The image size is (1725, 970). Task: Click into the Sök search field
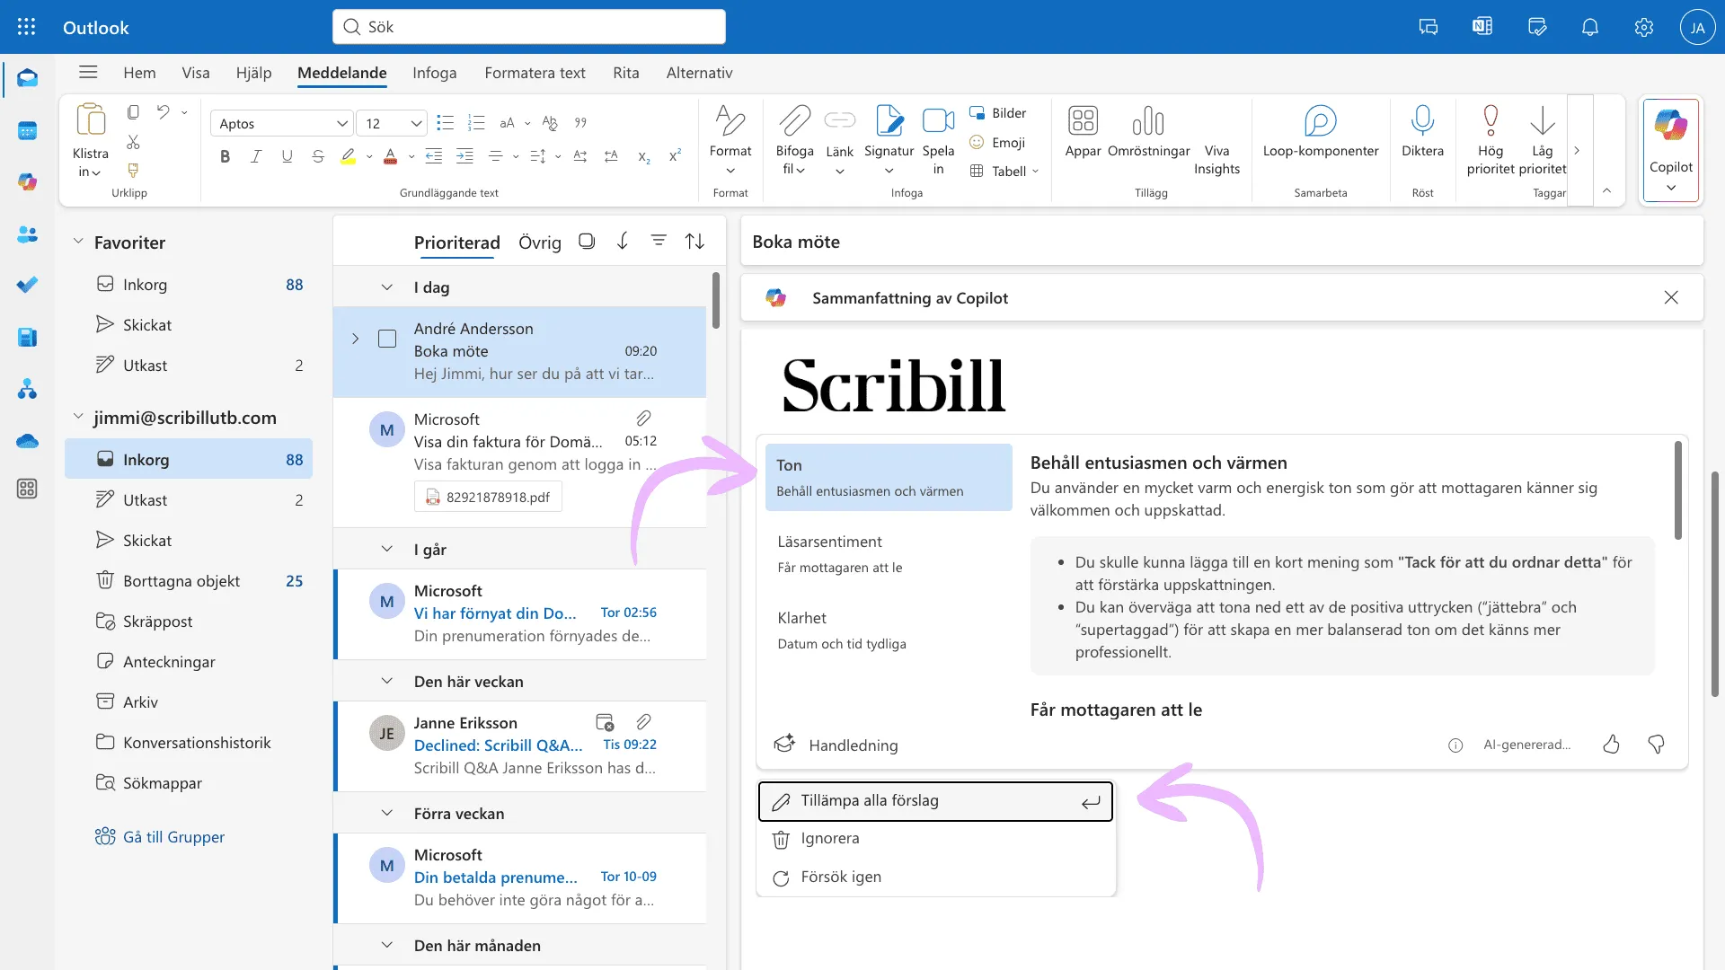(x=529, y=27)
